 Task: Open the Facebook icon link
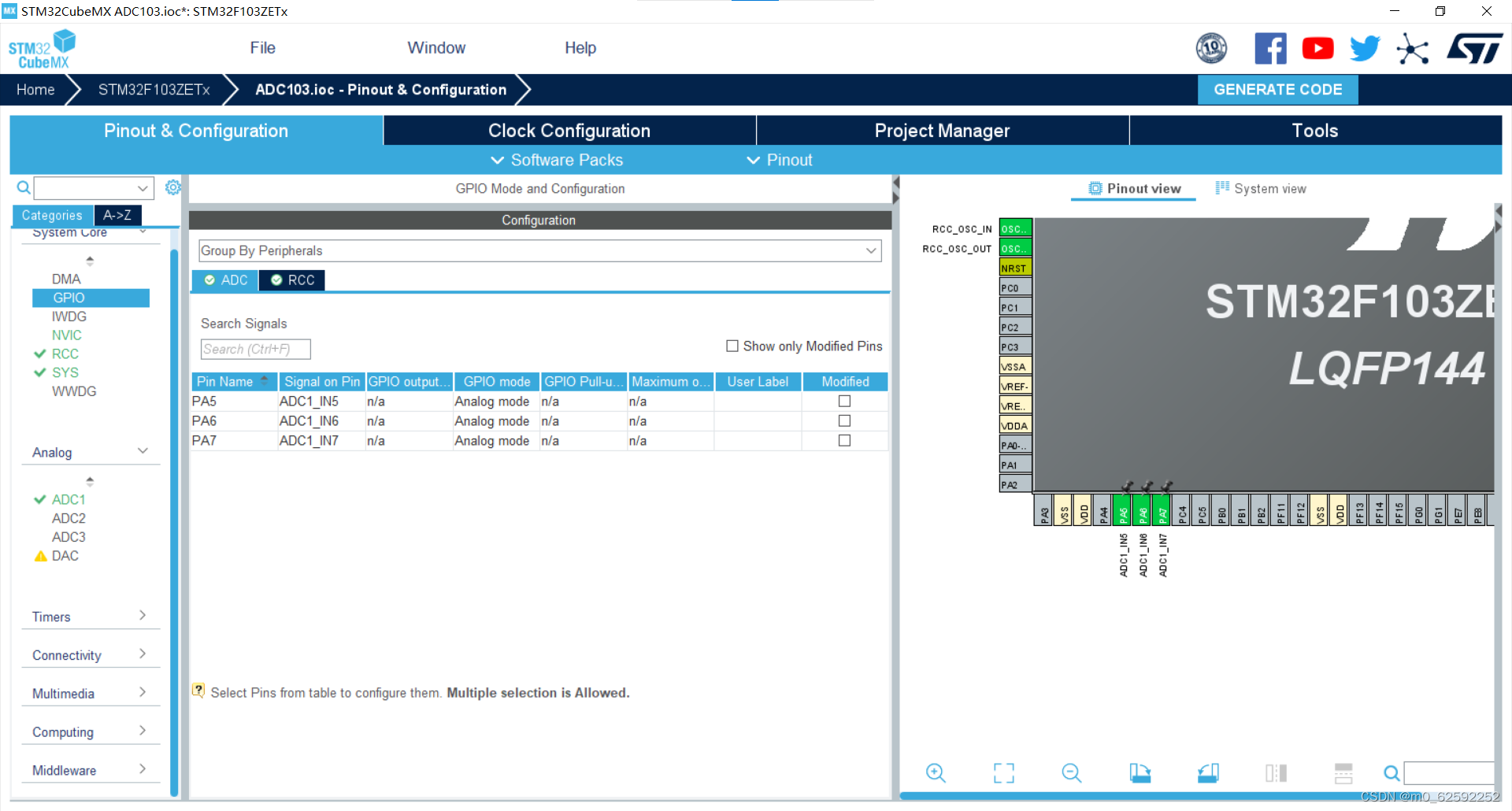tap(1270, 49)
